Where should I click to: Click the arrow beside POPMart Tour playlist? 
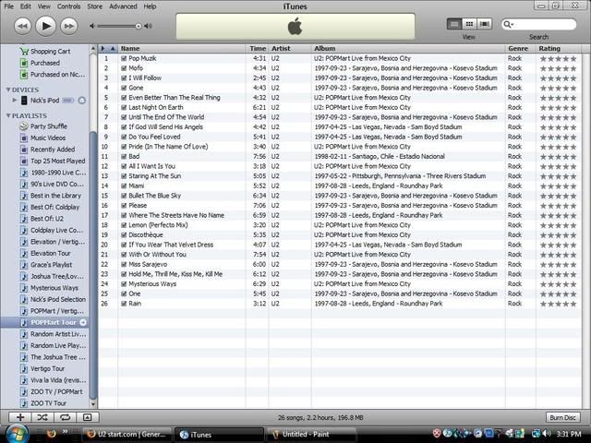click(83, 322)
